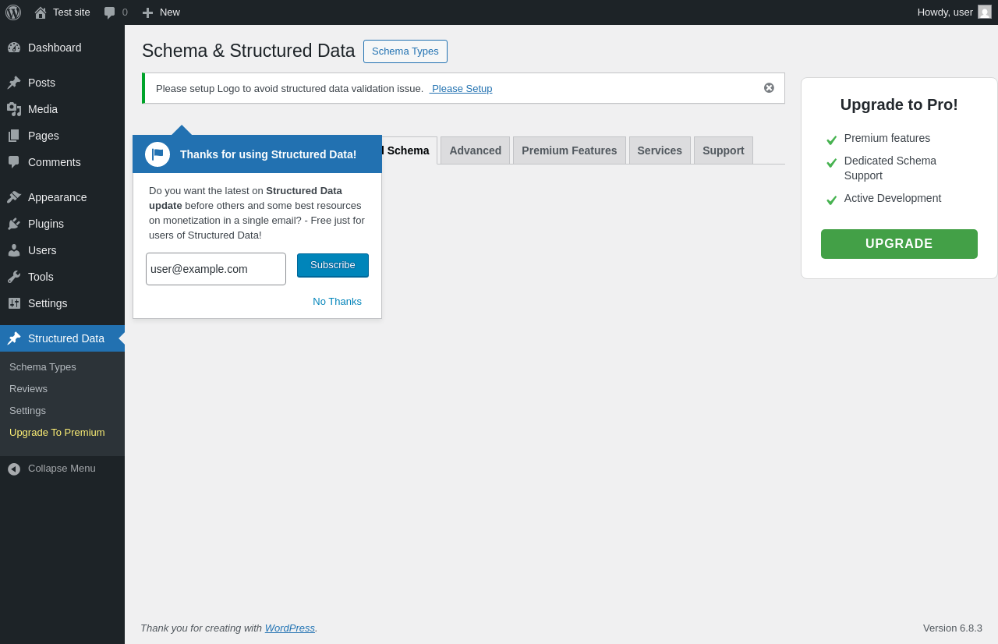Viewport: 998px width, 644px height.
Task: Click the No Thanks link
Action: point(337,302)
